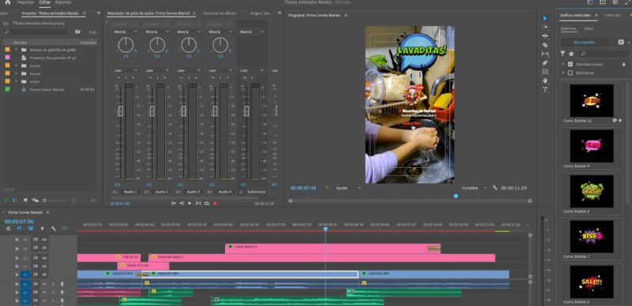The image size is (632, 306).
Task: Select the Slip tool
Action: [545, 54]
